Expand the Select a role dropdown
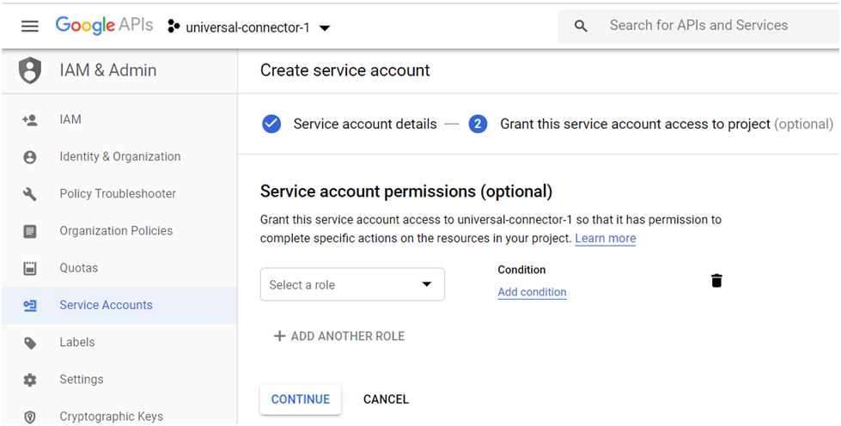The height and width of the screenshot is (426, 841). 352,284
